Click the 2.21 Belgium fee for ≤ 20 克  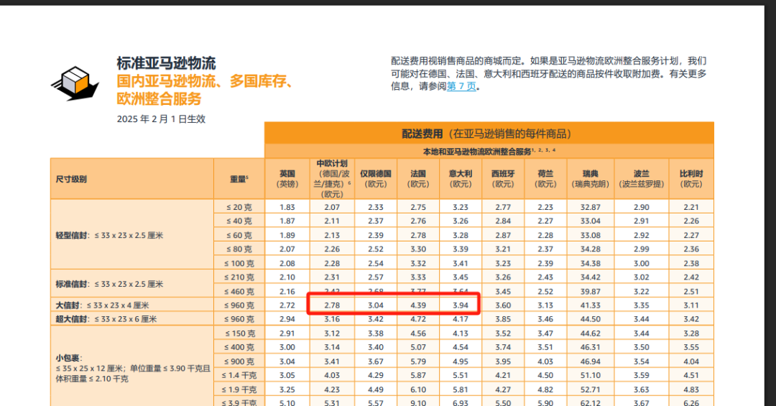pos(691,208)
